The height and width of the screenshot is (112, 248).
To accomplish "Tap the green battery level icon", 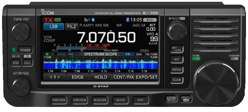I will 58,20.
